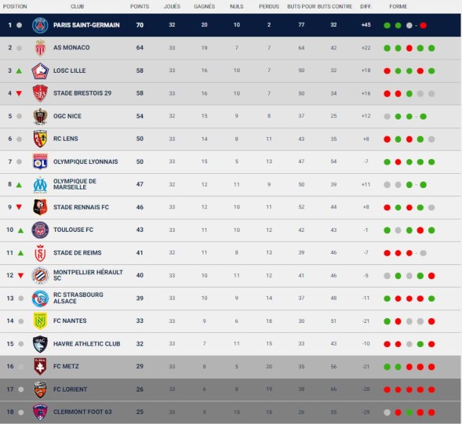
Task: Click the FC Nantes yellow crest
Action: [40, 321]
